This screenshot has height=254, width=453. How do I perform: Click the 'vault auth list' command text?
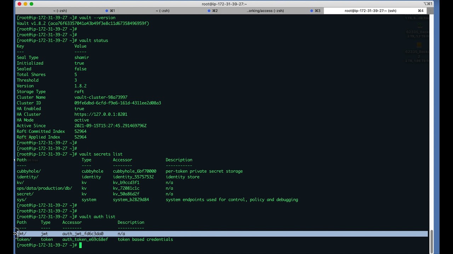pos(97,217)
